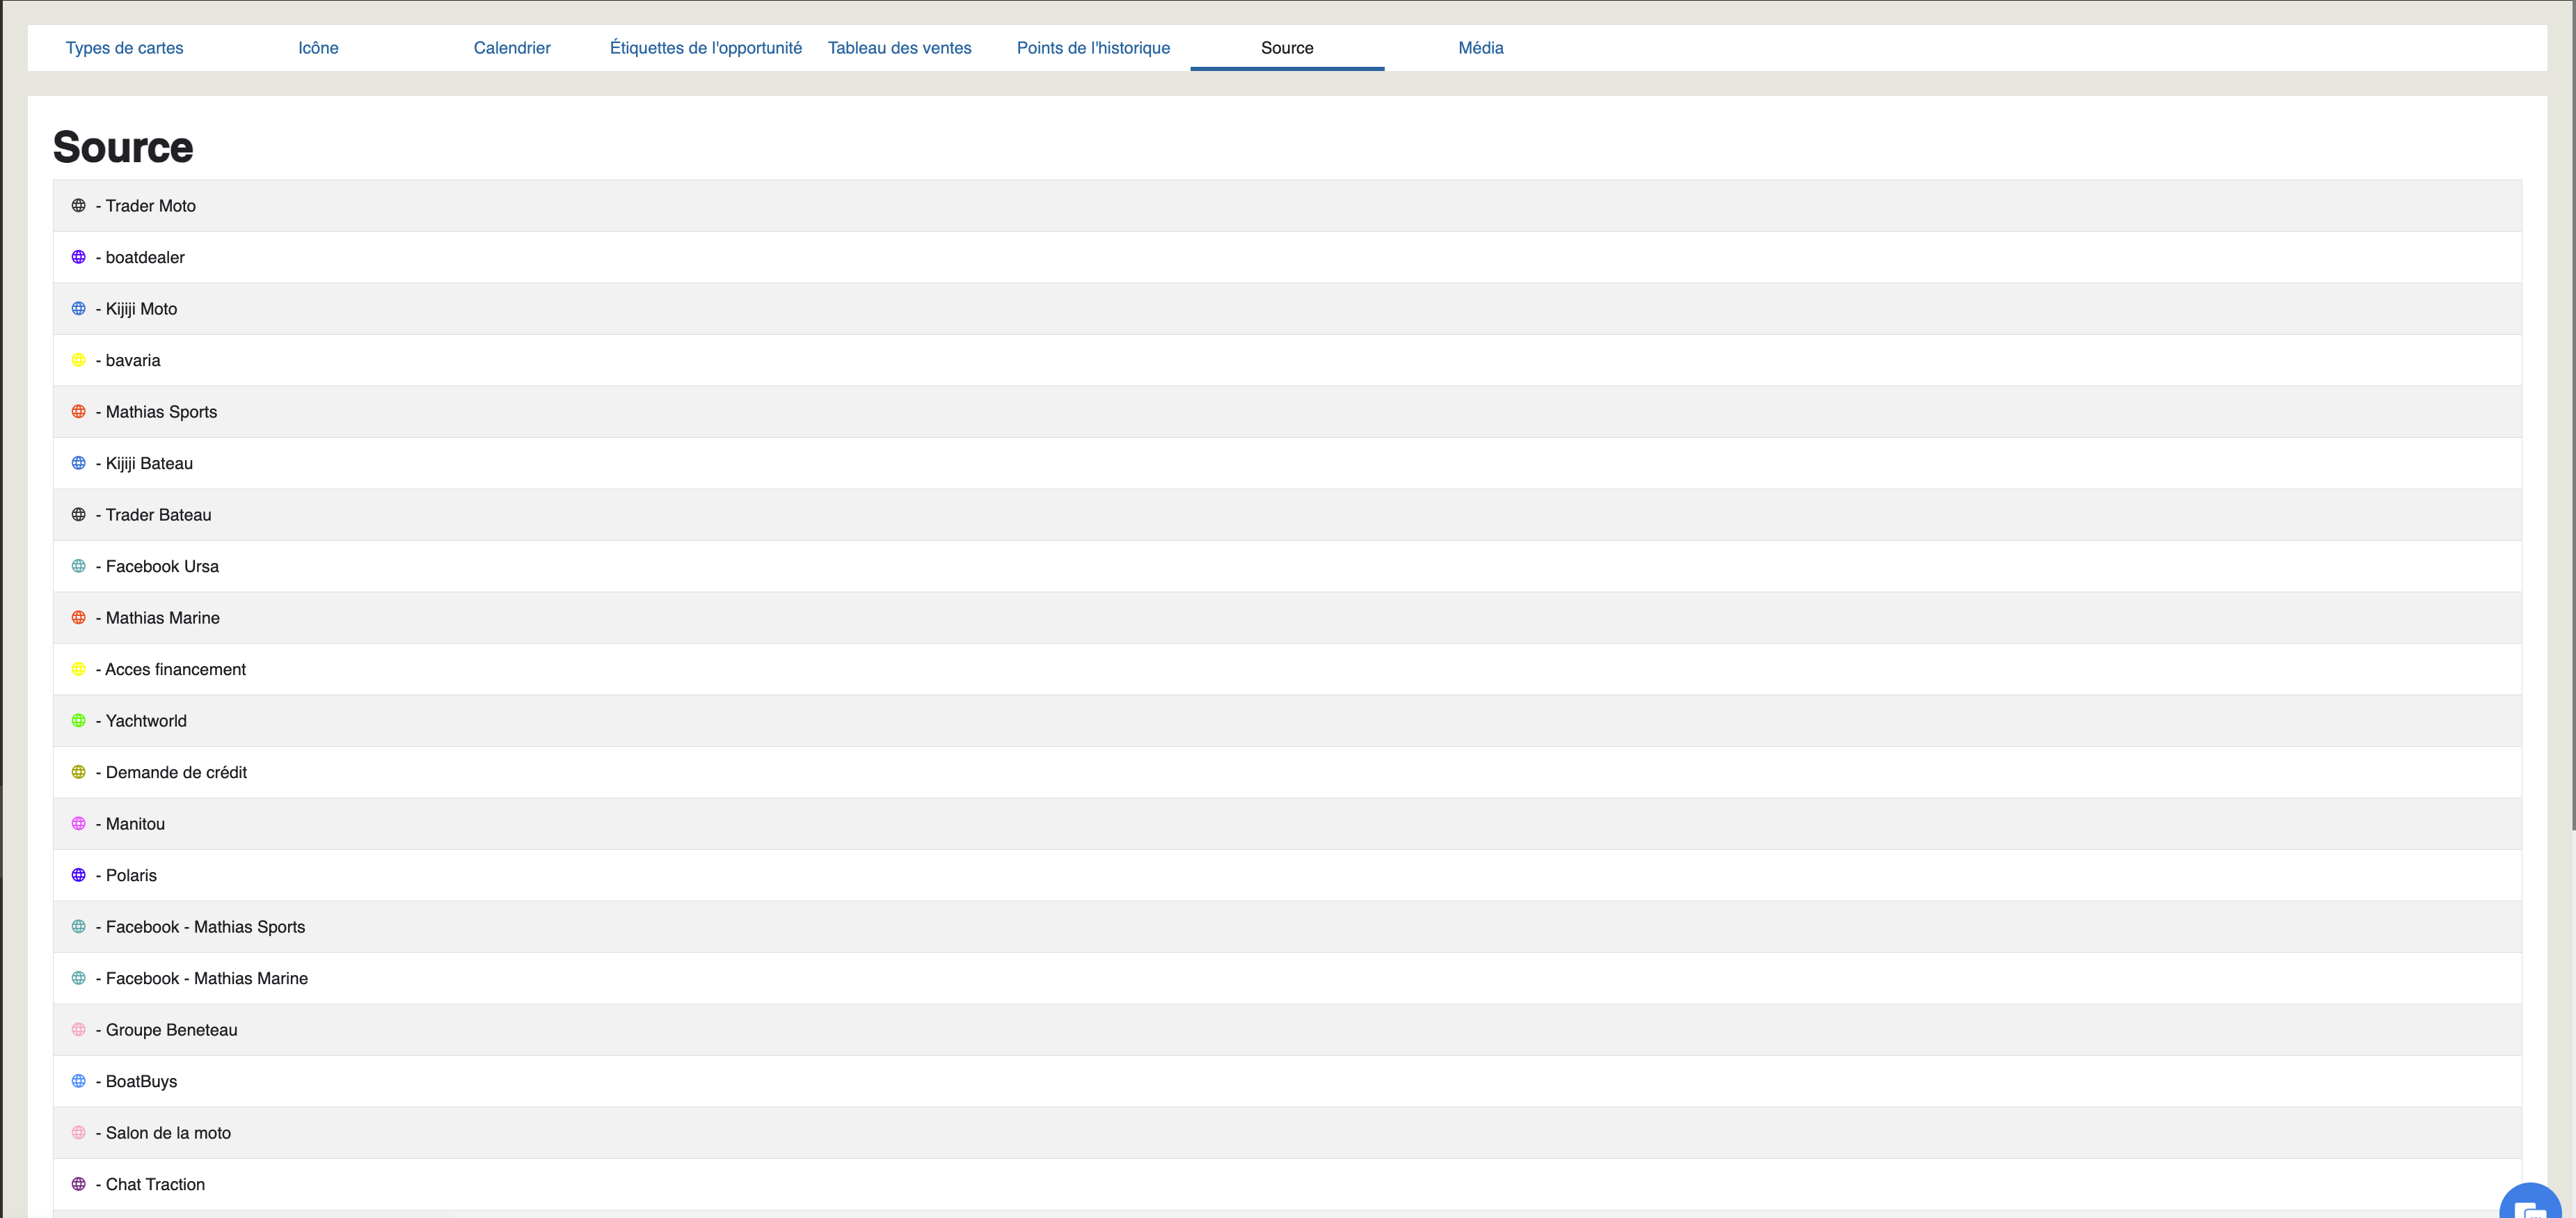Click the bavaria source name
Image resolution: width=2576 pixels, height=1218 pixels.
click(x=133, y=360)
